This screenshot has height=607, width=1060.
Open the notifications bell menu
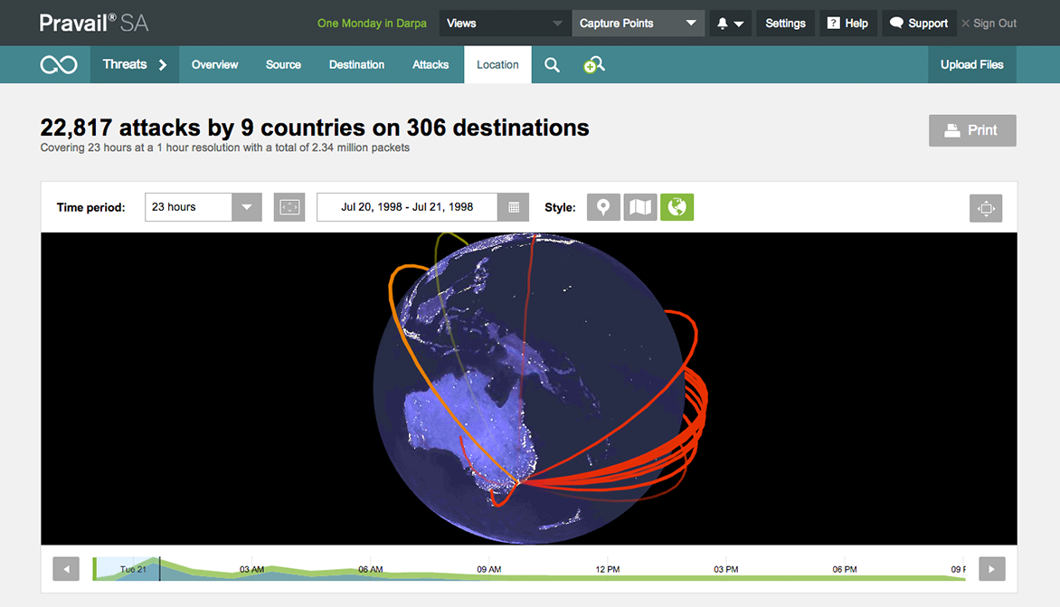(x=730, y=23)
